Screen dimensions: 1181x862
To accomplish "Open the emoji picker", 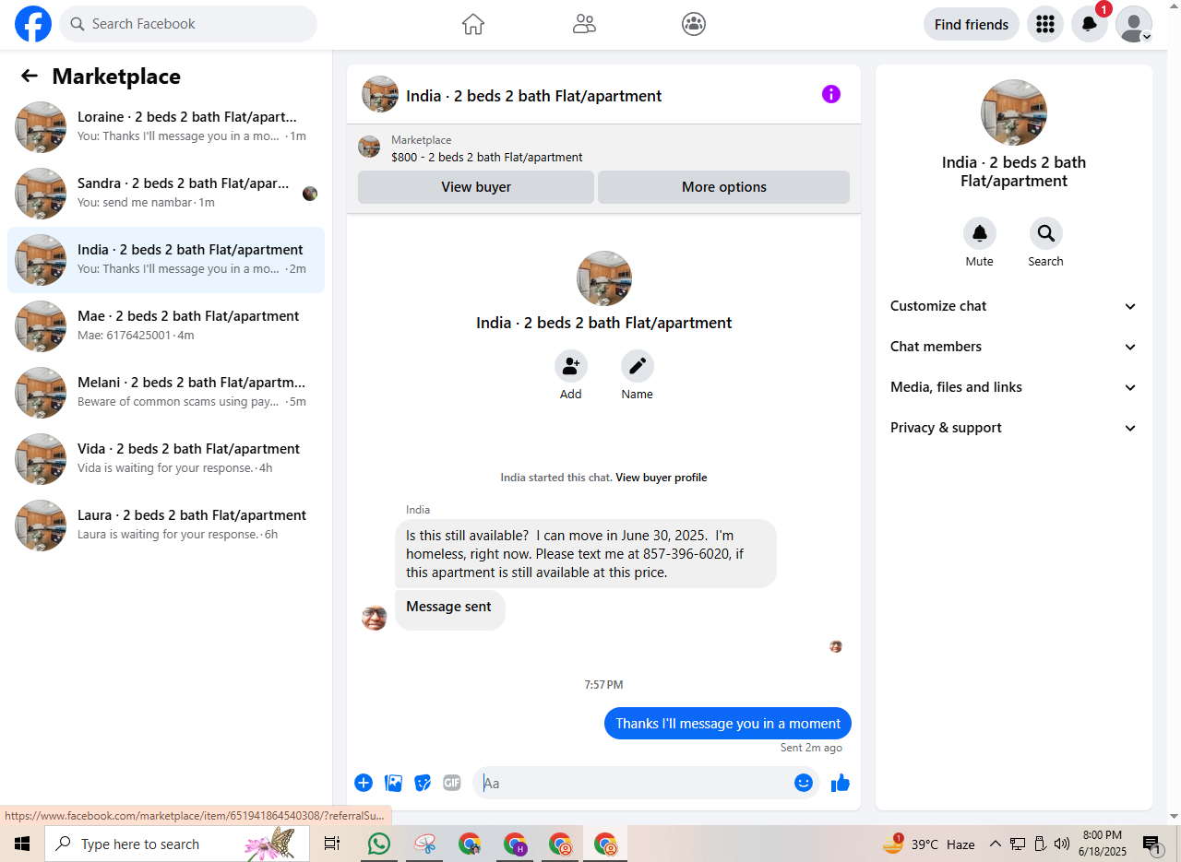I will coord(804,783).
